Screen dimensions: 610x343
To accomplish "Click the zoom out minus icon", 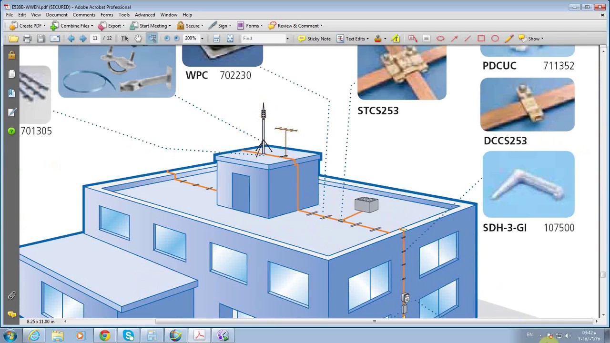I will click(x=167, y=39).
